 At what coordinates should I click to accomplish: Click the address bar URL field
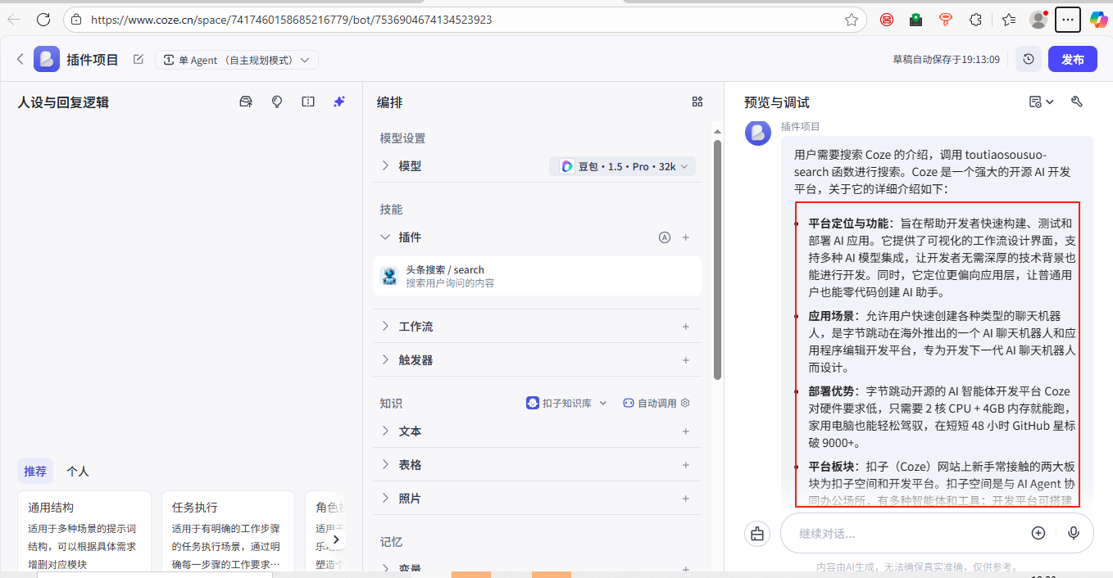[463, 20]
